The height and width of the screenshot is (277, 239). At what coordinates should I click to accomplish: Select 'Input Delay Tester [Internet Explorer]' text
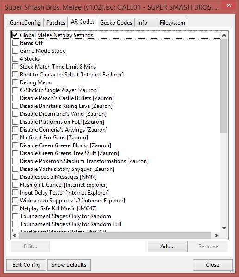[64, 193]
